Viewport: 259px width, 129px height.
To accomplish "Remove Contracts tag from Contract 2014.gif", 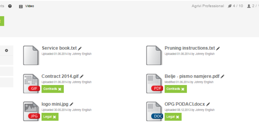I will [x=60, y=89].
